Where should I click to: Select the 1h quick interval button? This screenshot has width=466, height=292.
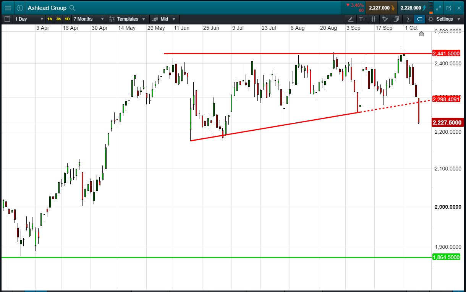click(50, 19)
